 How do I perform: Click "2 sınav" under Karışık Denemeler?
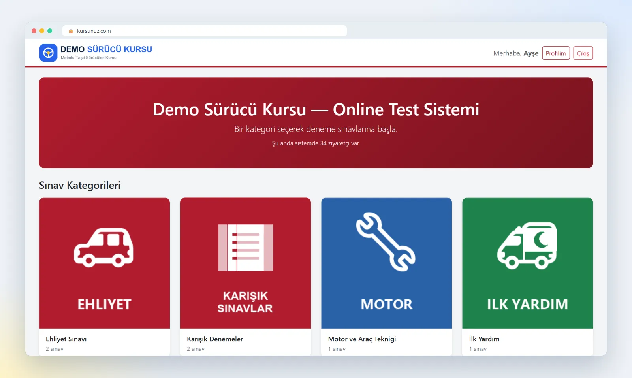196,349
